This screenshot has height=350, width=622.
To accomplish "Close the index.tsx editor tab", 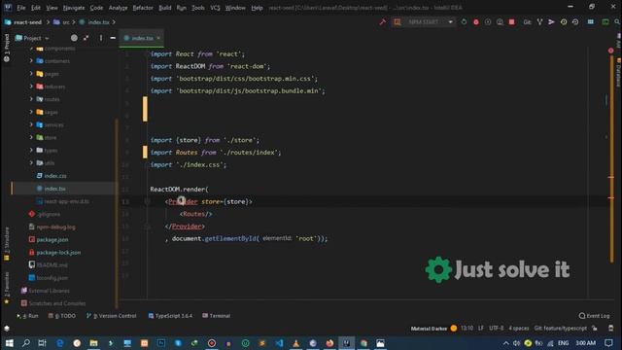I will (158, 38).
